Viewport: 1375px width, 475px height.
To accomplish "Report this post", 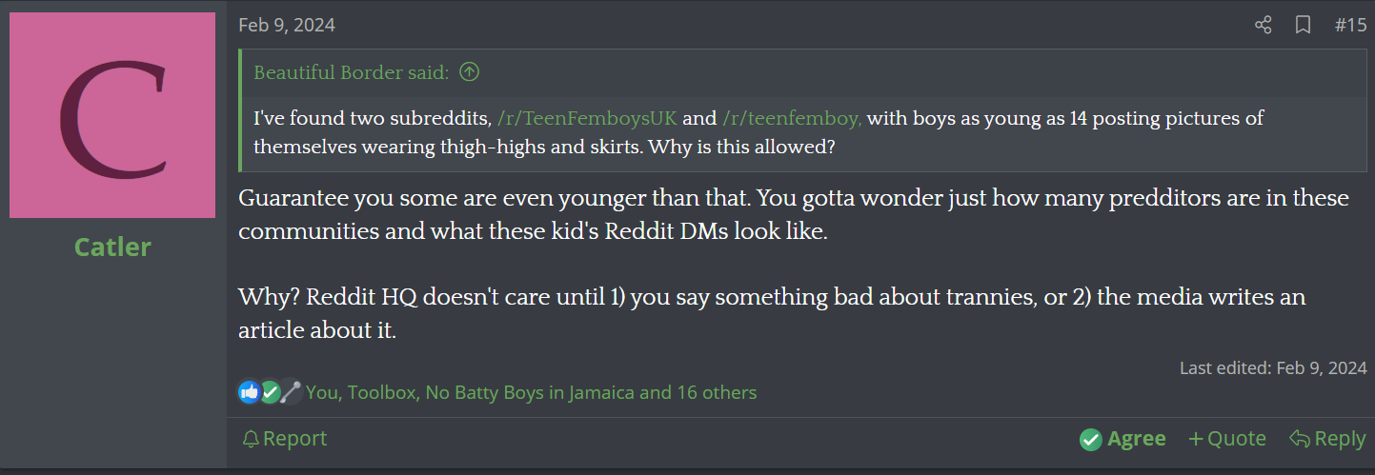I will pos(284,438).
